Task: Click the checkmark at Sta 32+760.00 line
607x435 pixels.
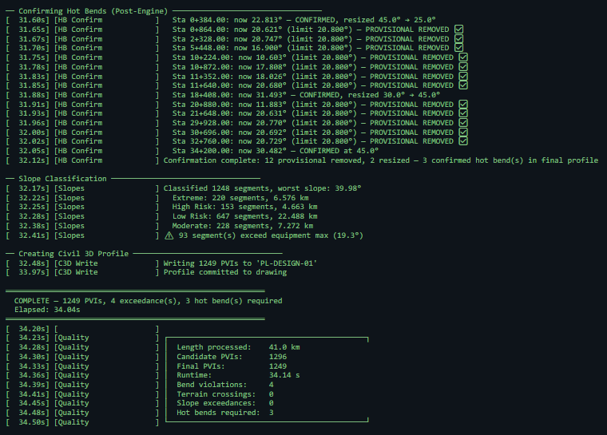Action: click(463, 141)
